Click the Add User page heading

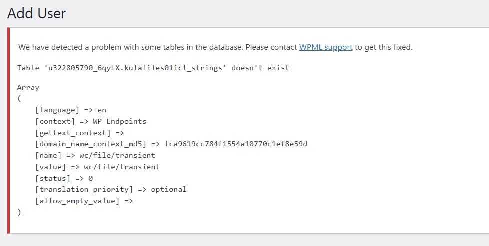(36, 13)
